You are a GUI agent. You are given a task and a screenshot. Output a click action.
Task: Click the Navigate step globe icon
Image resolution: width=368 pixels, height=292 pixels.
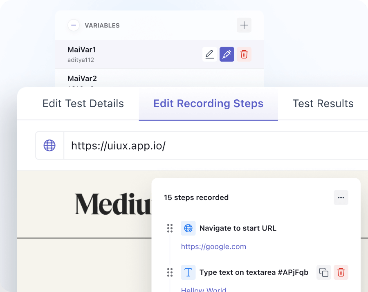coord(188,228)
